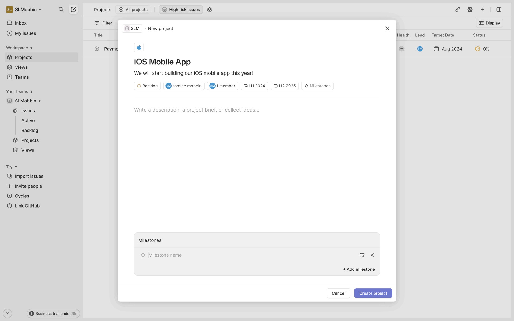Image resolution: width=514 pixels, height=321 pixels.
Task: Go to My issues
Action: pyautogui.click(x=41, y=33)
